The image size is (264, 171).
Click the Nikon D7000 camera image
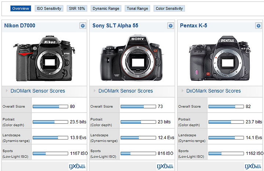[x=44, y=58]
